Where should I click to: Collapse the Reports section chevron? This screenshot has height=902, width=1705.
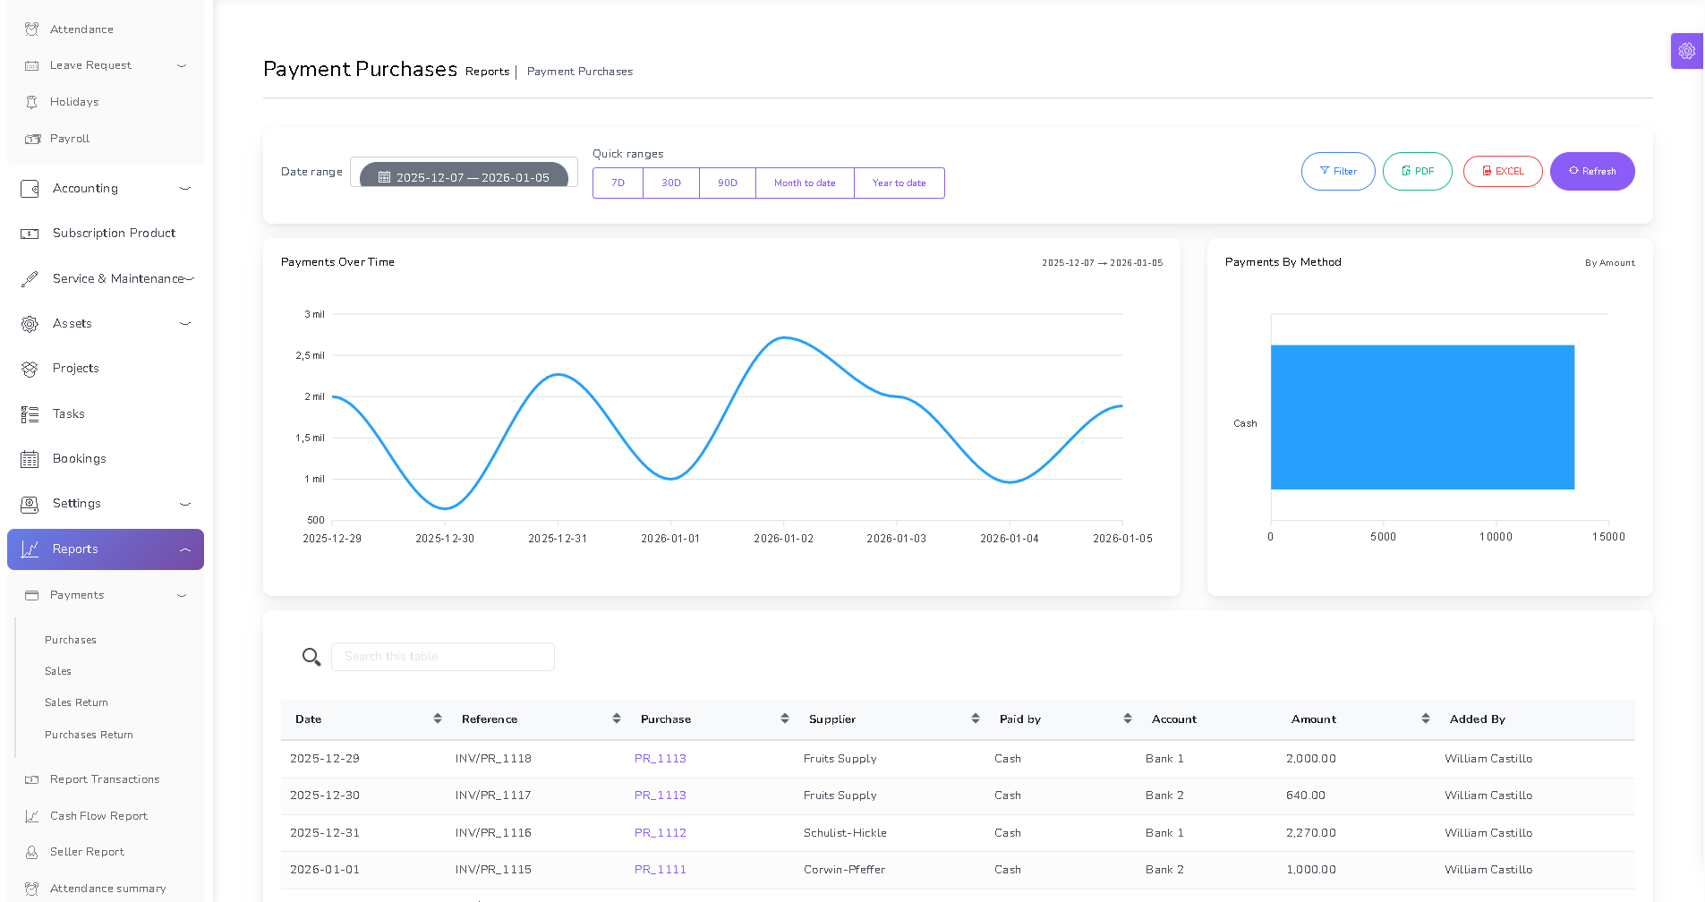pos(185,549)
